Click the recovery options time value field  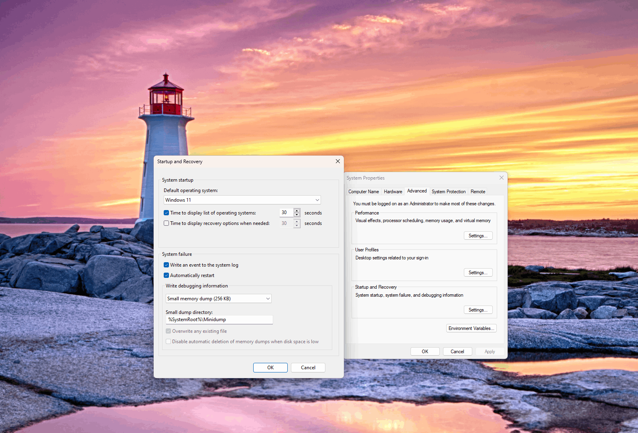point(286,223)
